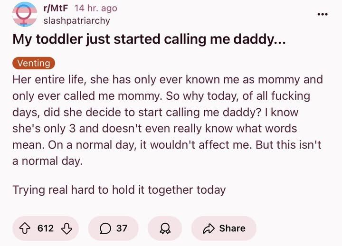
Task: Open the post titled My toddler just started
Action: pos(149,39)
